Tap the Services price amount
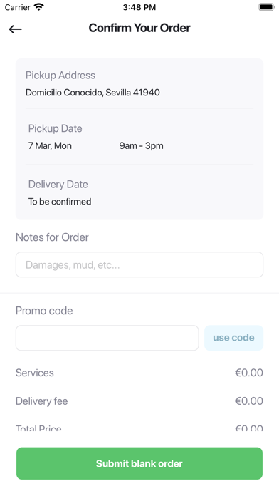 click(249, 373)
